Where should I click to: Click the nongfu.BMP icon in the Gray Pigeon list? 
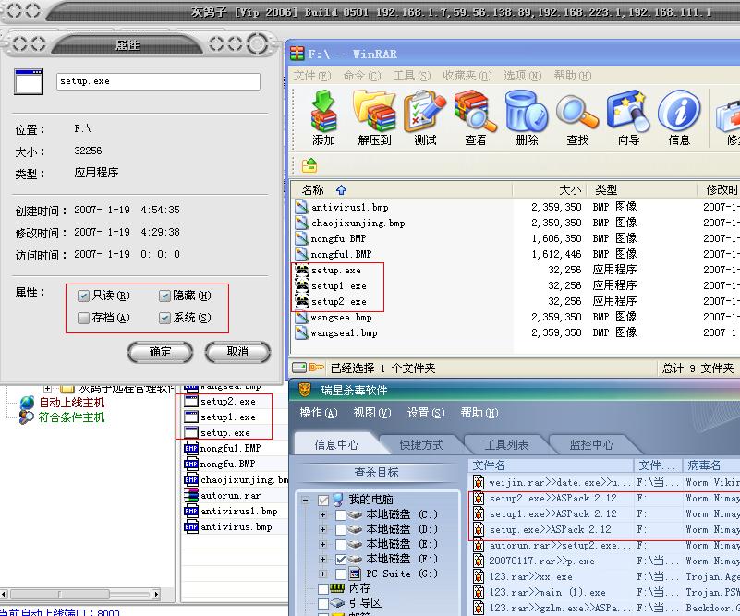[x=191, y=465]
